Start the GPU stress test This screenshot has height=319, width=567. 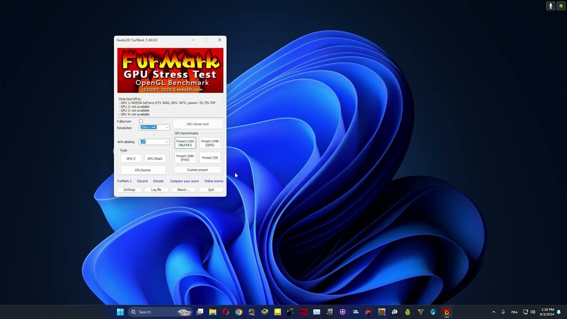[198, 124]
